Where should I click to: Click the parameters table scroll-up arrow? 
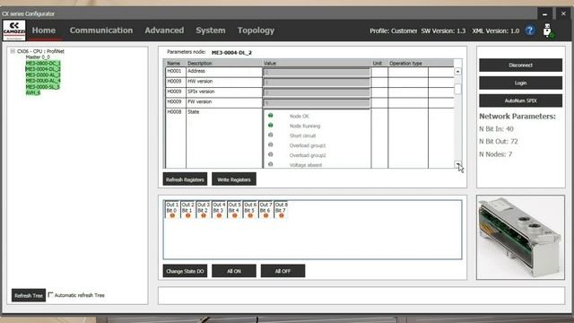point(457,71)
